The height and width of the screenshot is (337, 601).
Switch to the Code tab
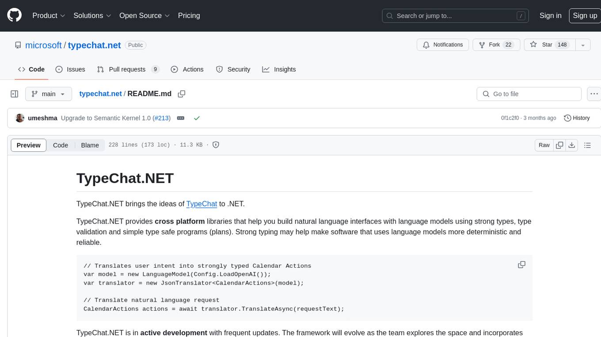(31, 69)
